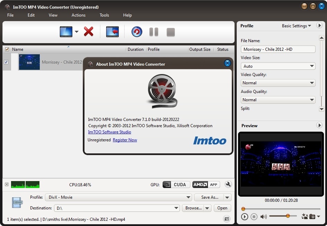The width and height of the screenshot is (327, 226).
Task: Click the Register Now link
Action: point(125,140)
